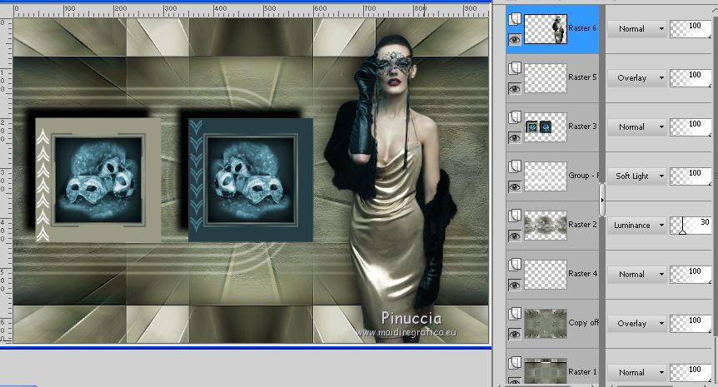Image resolution: width=718 pixels, height=387 pixels.
Task: Select the Raster 3 layer thumbnail with frames
Action: click(545, 127)
